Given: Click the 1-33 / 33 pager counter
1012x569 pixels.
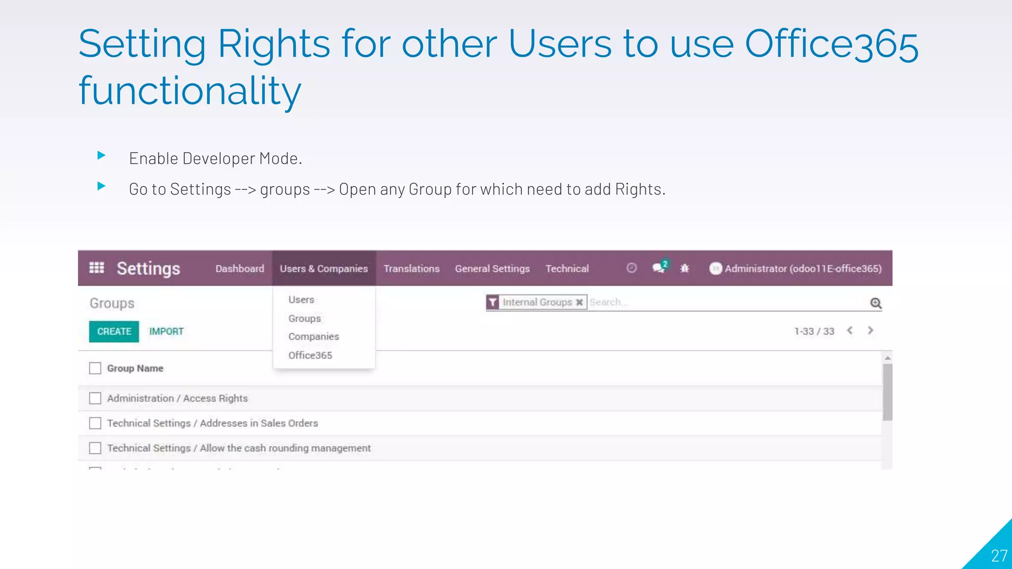Looking at the screenshot, I should pyautogui.click(x=814, y=331).
